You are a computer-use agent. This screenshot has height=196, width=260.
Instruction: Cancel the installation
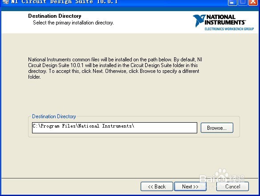tap(232, 187)
